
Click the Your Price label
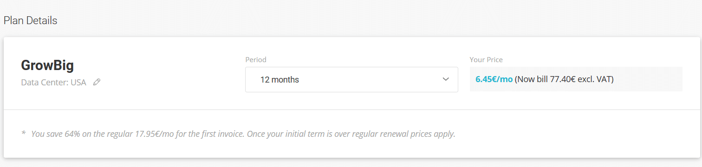click(x=486, y=59)
